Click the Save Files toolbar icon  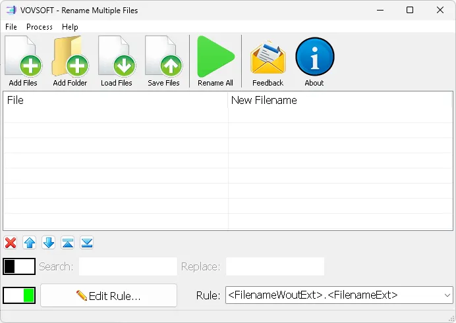point(163,61)
